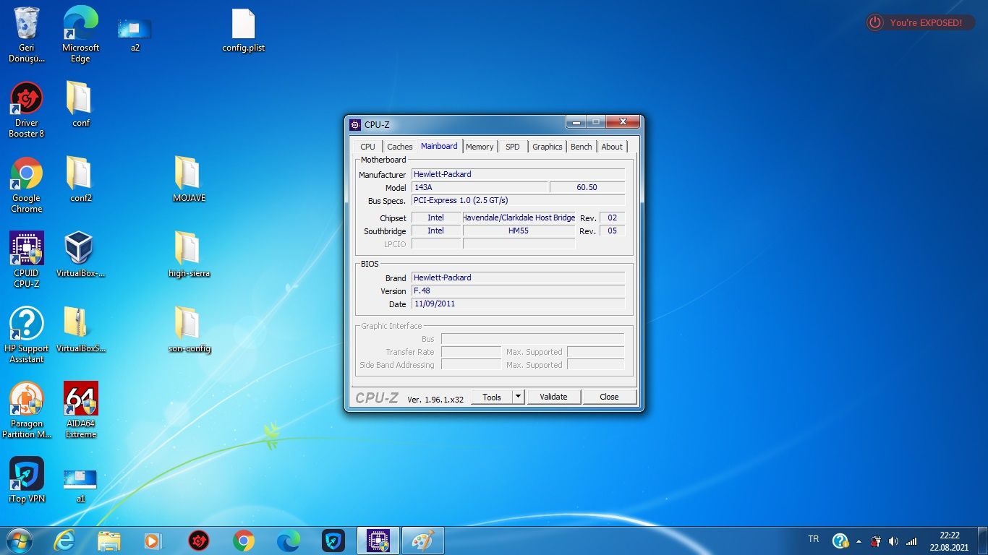Viewport: 988px width, 555px height.
Task: Open the Windows Start menu orb
Action: point(20,540)
